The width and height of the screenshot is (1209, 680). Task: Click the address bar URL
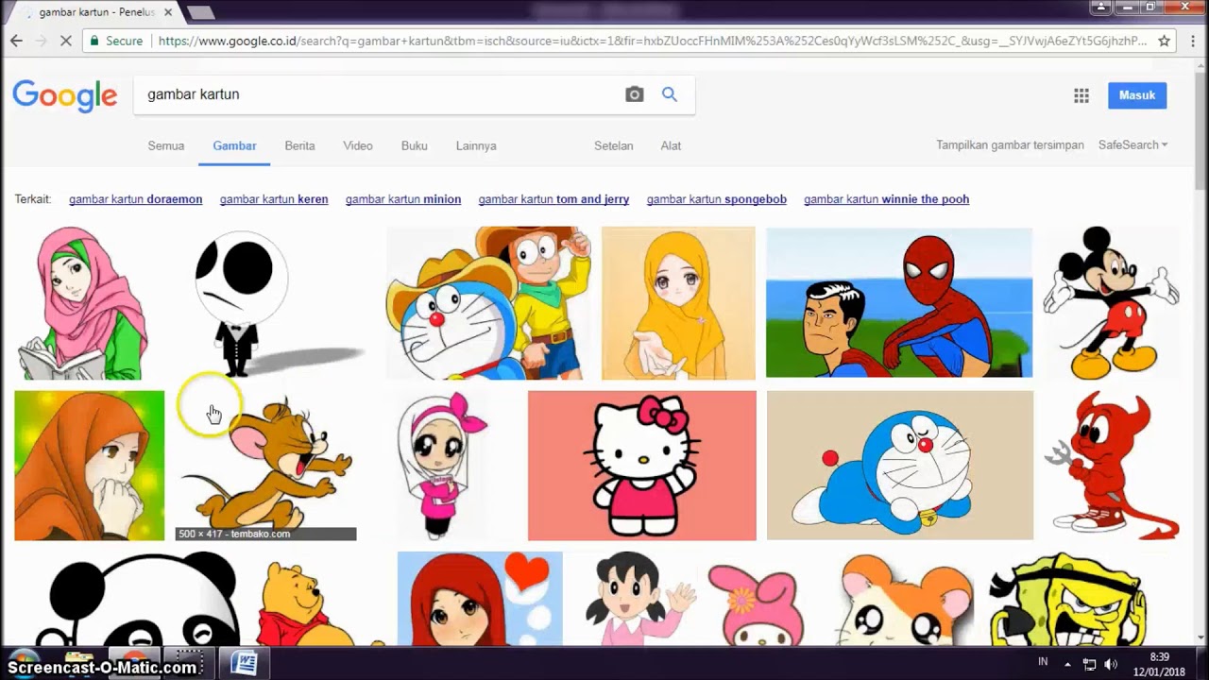pos(652,41)
